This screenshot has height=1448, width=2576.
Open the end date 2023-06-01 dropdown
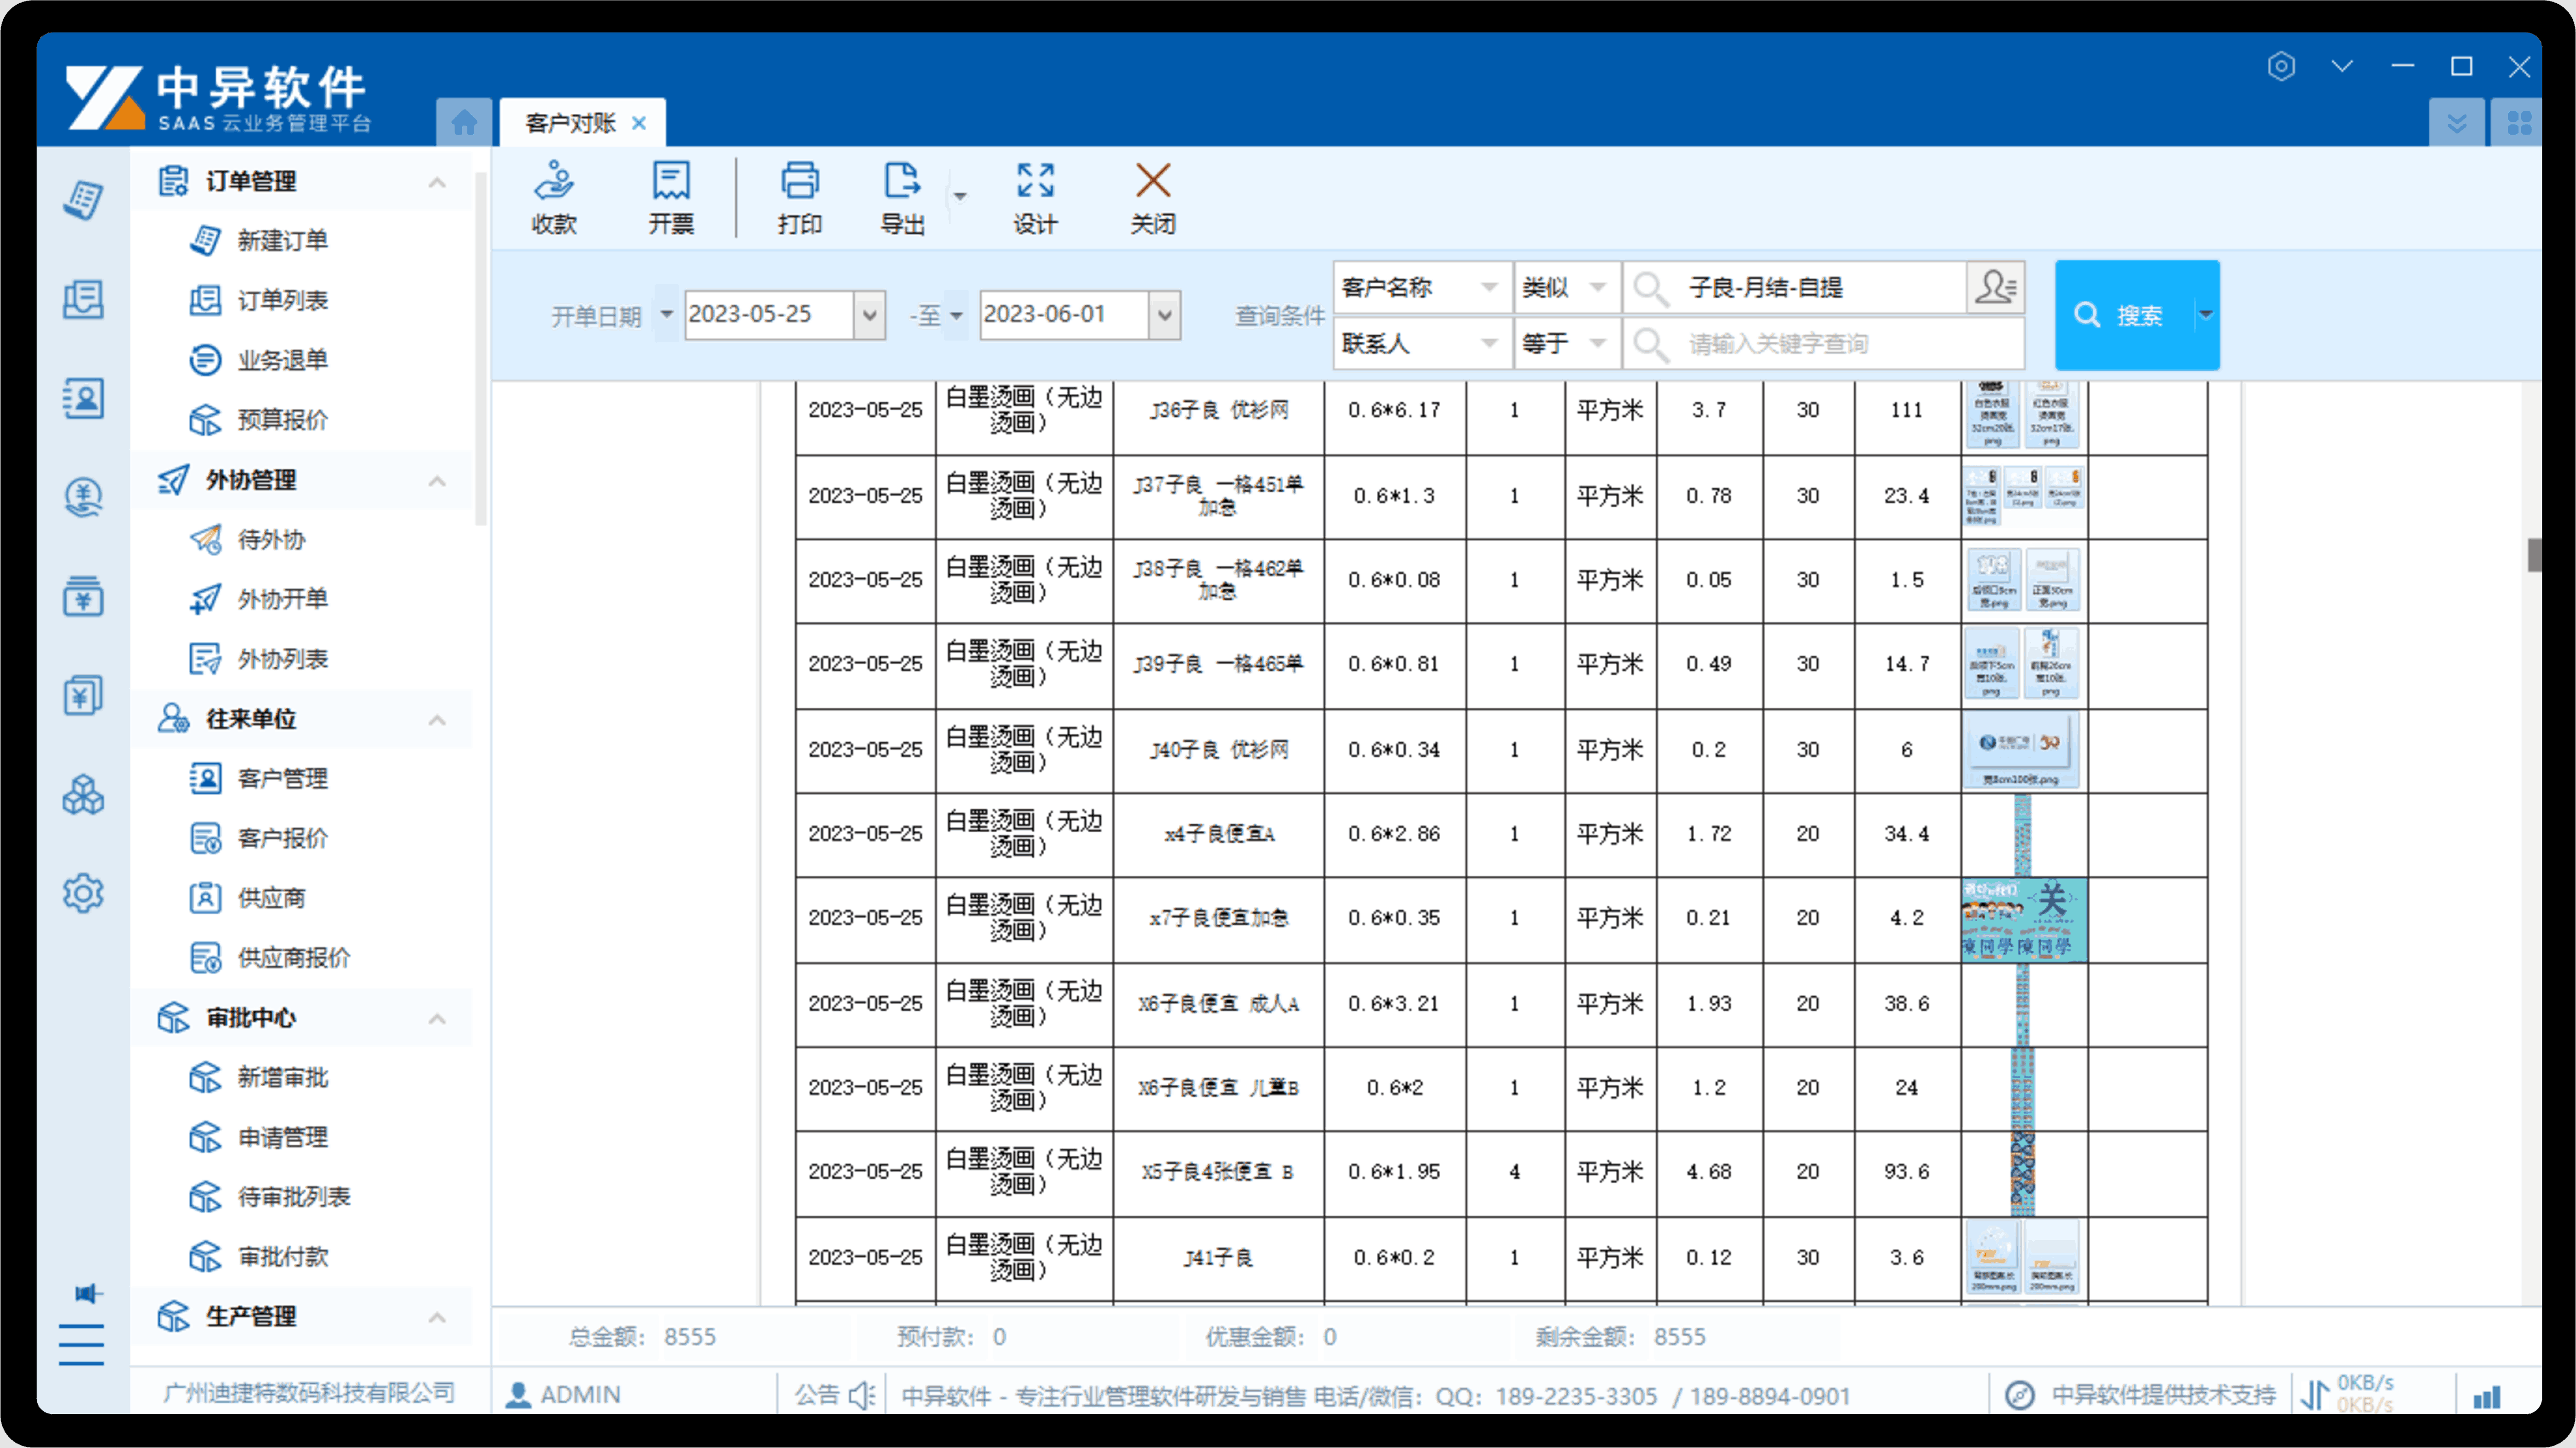click(1164, 315)
